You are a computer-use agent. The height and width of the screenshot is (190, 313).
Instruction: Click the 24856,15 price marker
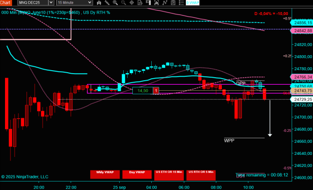point(302,23)
